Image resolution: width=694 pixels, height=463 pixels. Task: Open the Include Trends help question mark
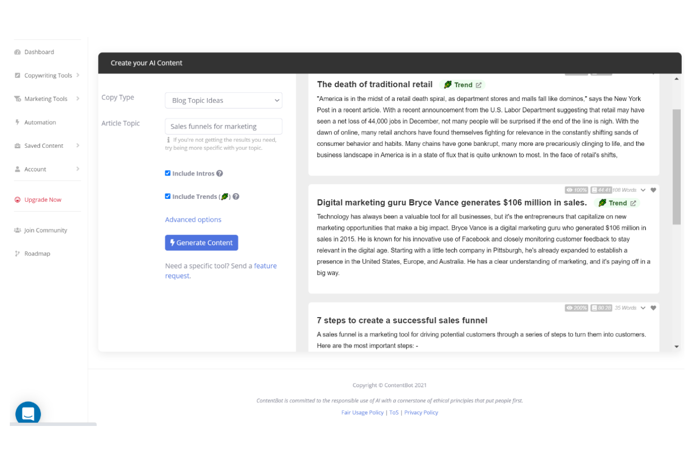point(236,196)
